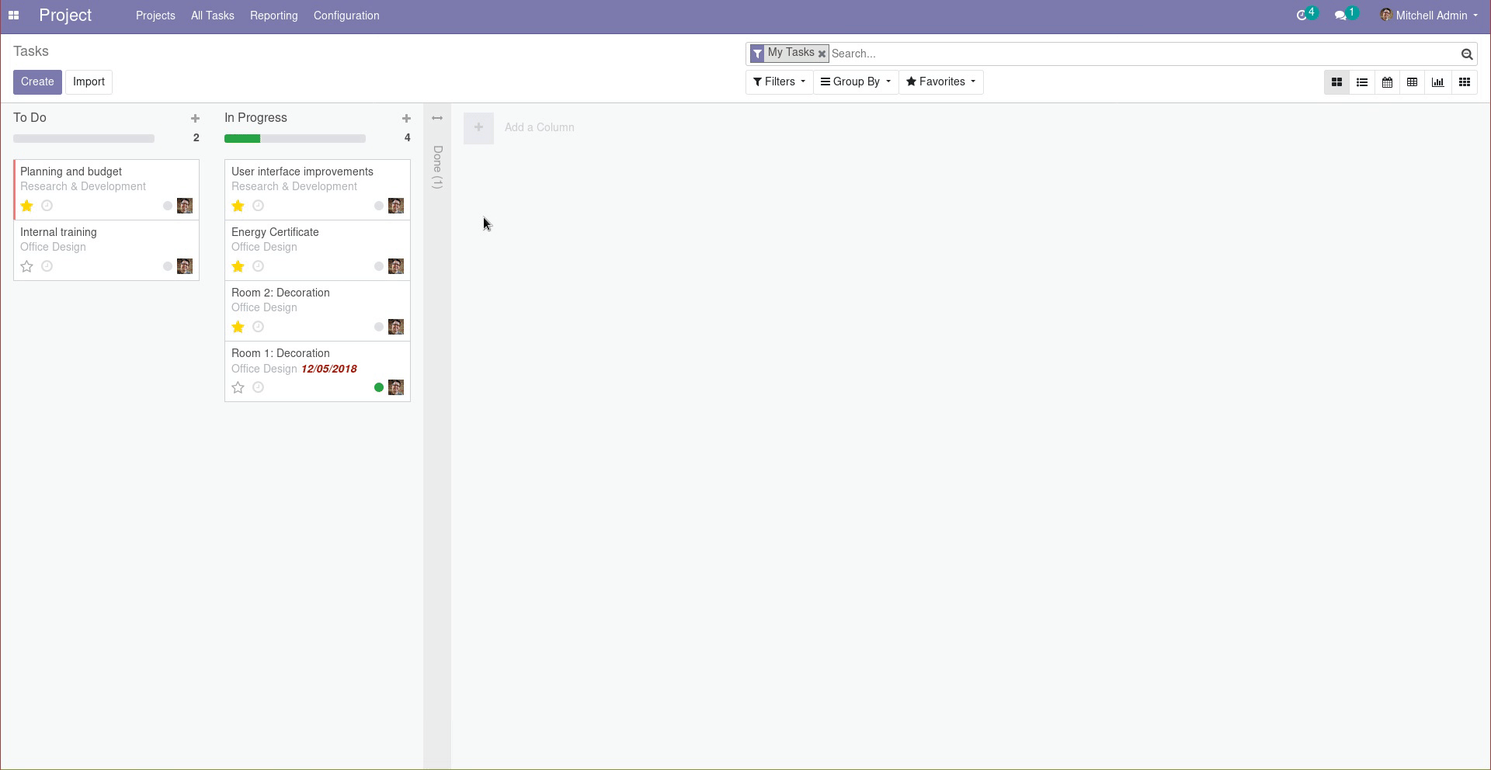
Task: Switch to the Activity view
Action: coord(1465,82)
